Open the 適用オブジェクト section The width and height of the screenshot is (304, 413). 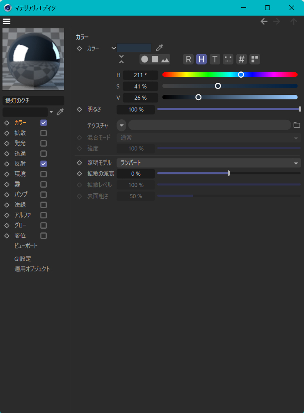tap(32, 269)
